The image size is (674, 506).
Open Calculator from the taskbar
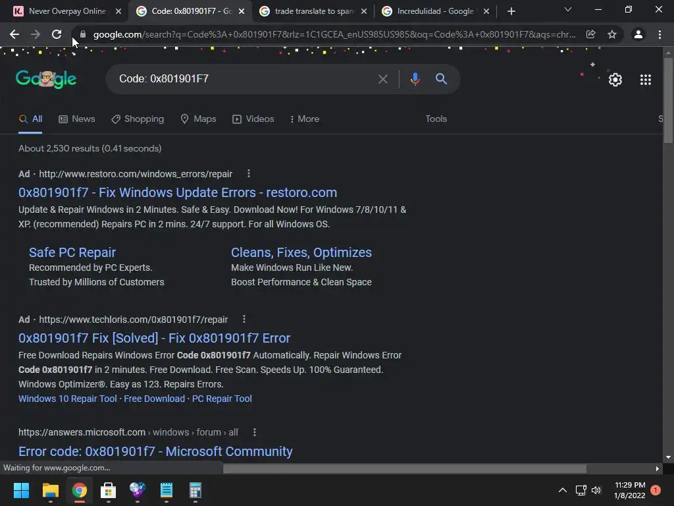coord(195,490)
